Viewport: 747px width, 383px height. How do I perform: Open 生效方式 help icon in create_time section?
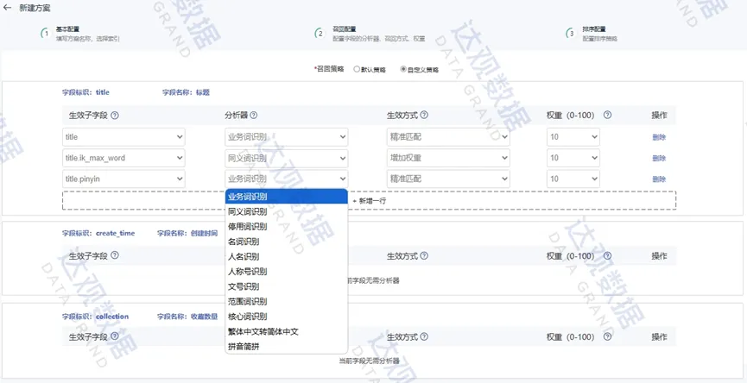(424, 255)
